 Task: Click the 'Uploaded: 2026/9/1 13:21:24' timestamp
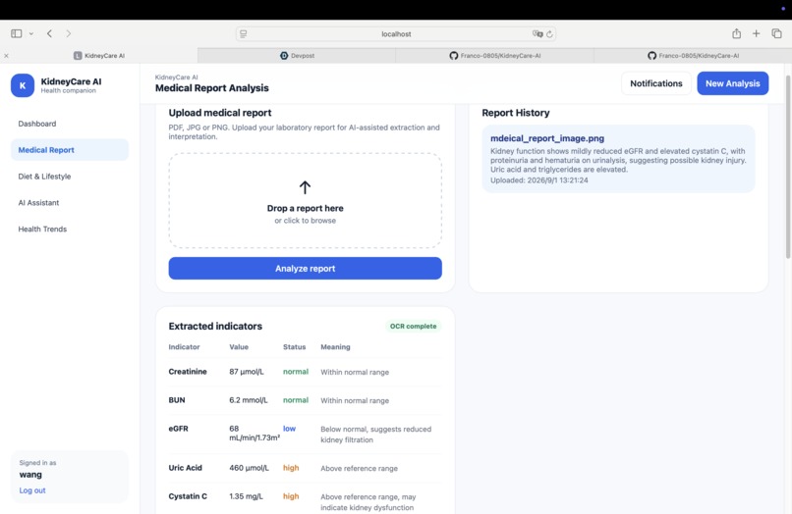tap(538, 180)
